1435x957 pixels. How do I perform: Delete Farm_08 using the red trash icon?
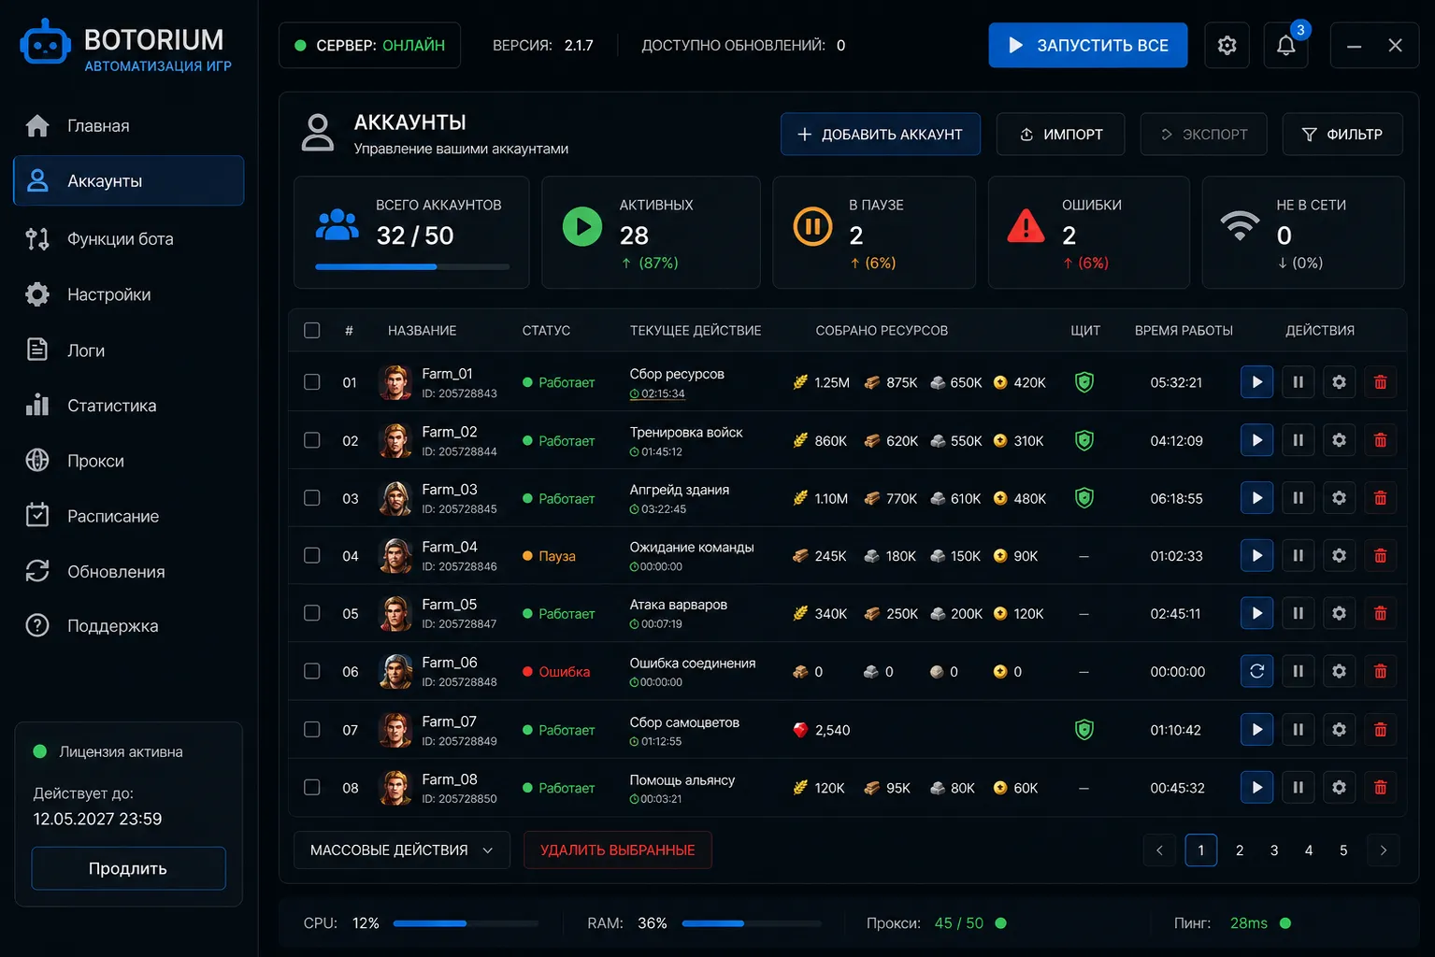[x=1380, y=788]
